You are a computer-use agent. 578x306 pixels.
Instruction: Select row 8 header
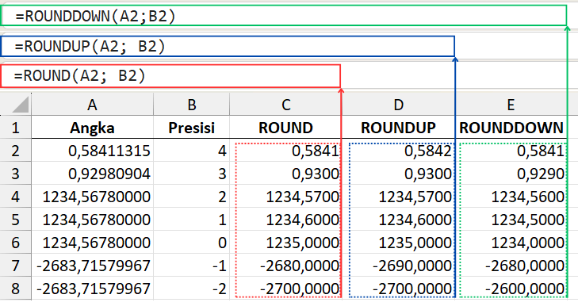point(16,288)
